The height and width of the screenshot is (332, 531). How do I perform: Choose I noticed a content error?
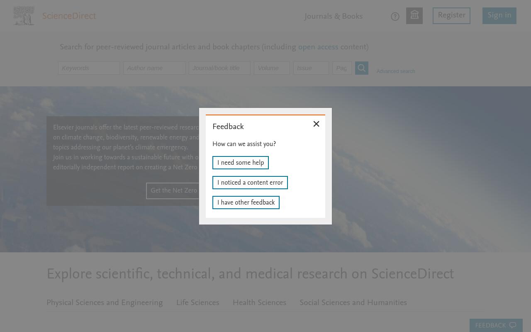250,183
